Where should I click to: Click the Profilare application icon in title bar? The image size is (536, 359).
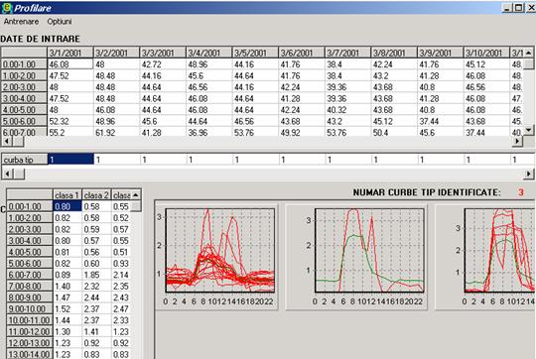pos(7,8)
